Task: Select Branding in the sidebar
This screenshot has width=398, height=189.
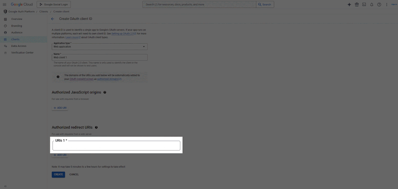Action: click(17, 26)
